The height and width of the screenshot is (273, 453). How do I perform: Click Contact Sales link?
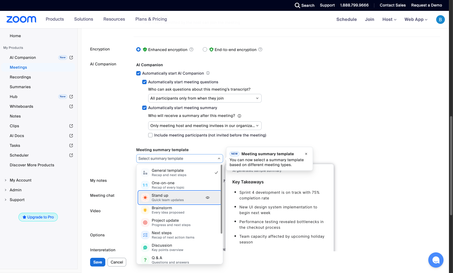pos(393,5)
